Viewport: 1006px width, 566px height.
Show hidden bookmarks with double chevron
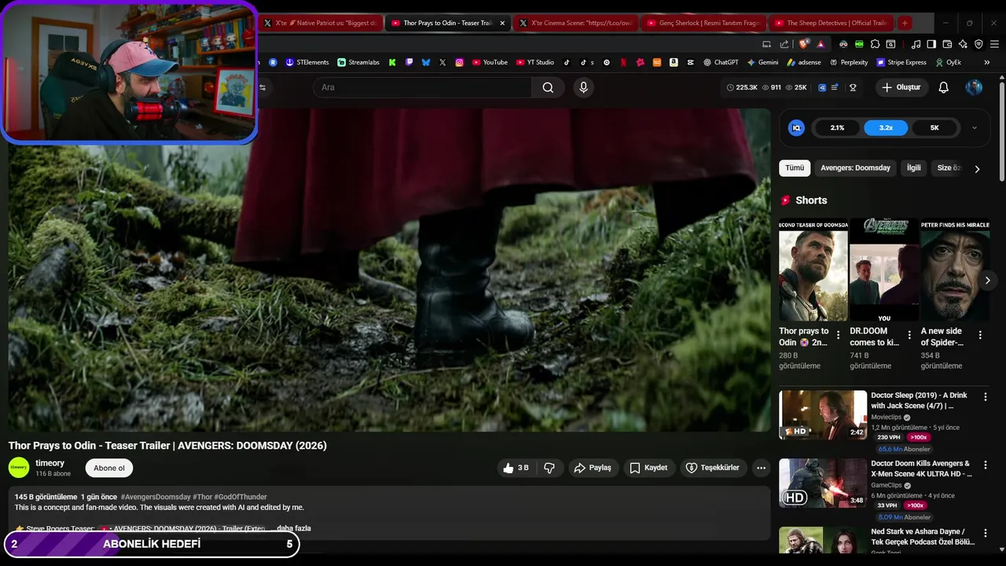coord(988,62)
